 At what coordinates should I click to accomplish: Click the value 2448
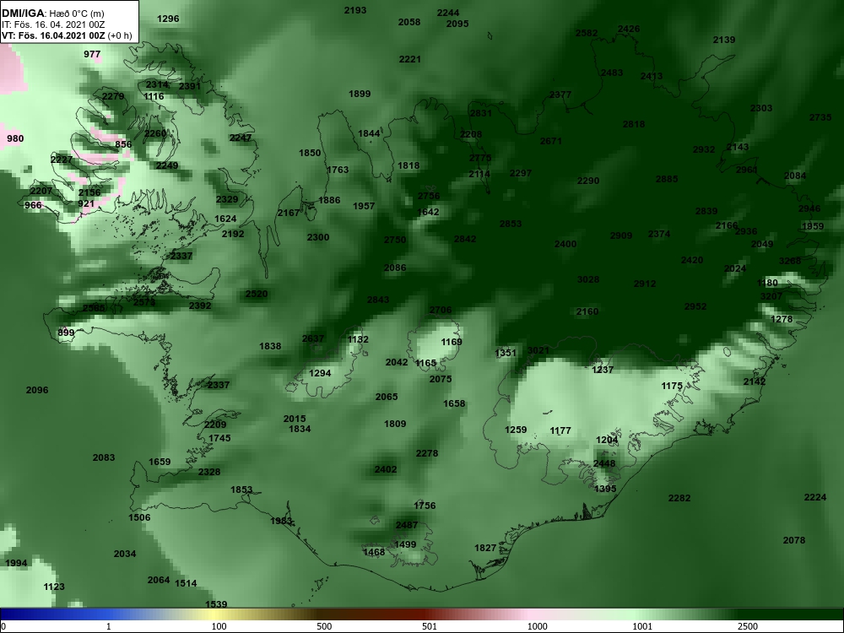tap(604, 463)
